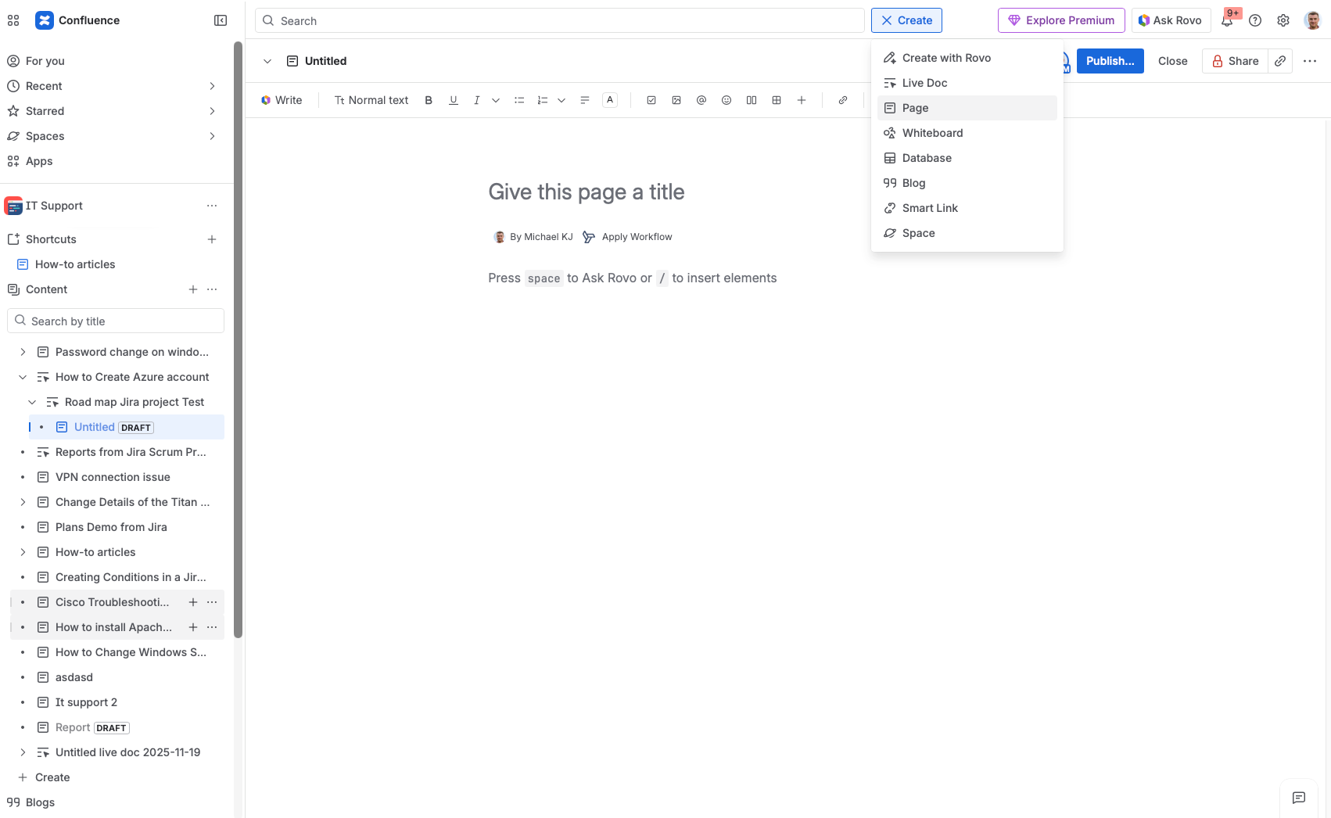Select Whiteboard from the Create menu
This screenshot has height=818, width=1331.
pos(932,133)
